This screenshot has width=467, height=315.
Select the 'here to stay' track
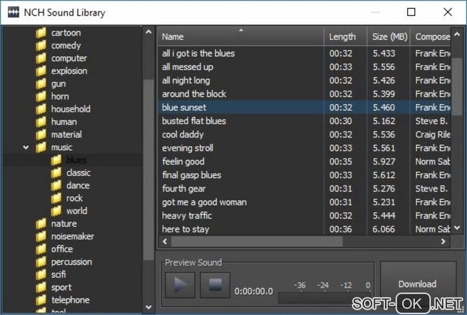[304, 229]
